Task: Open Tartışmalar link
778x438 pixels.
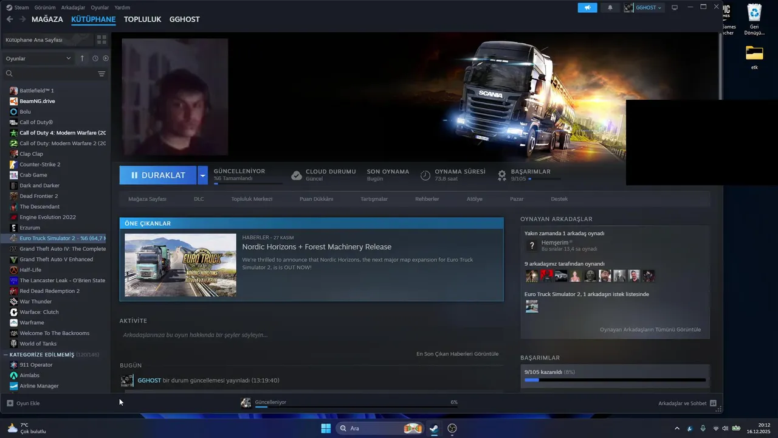Action: [x=374, y=199]
